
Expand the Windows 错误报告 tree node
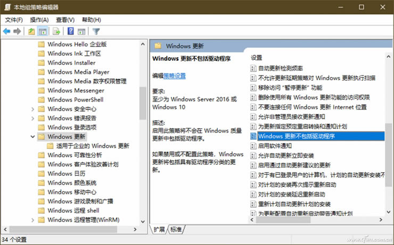click(x=32, y=119)
